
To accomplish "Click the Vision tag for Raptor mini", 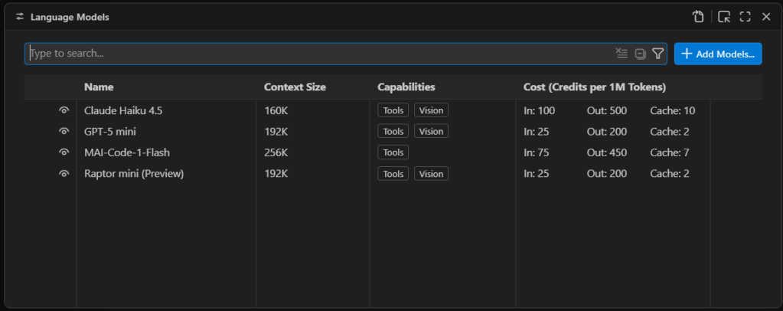I will pos(431,173).
